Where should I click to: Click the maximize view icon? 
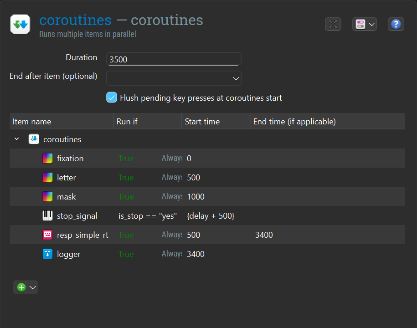pyautogui.click(x=333, y=24)
